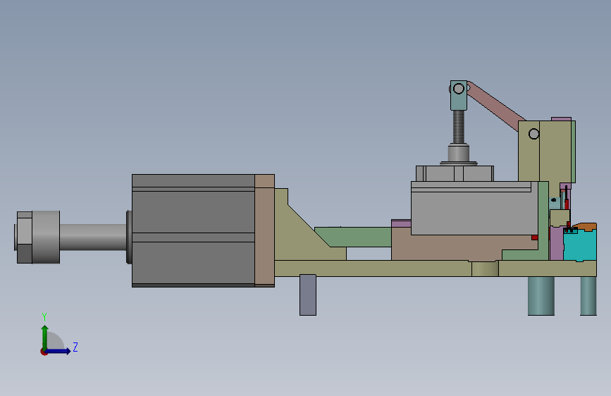Select the large dark gray motor body
This screenshot has height=396, width=611.
point(193,230)
